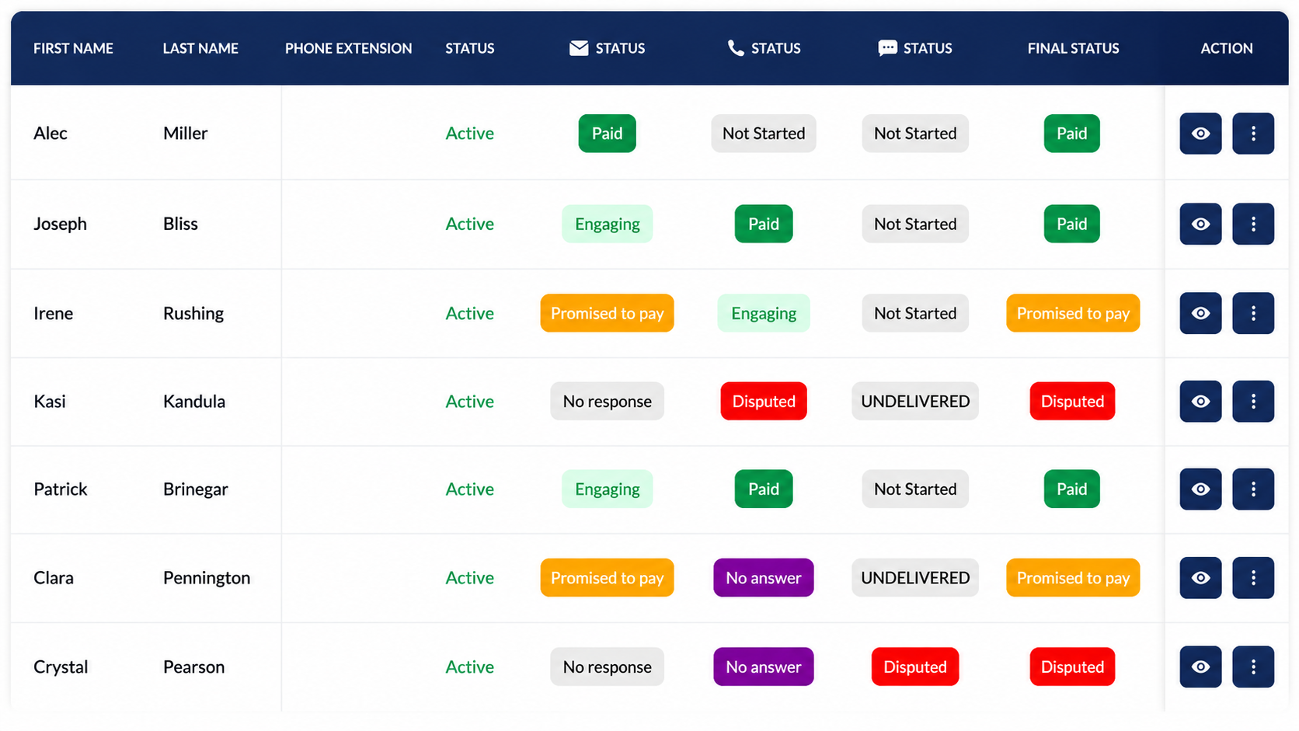Select the last name Pennington cell
The height and width of the screenshot is (731, 1299).
[207, 578]
